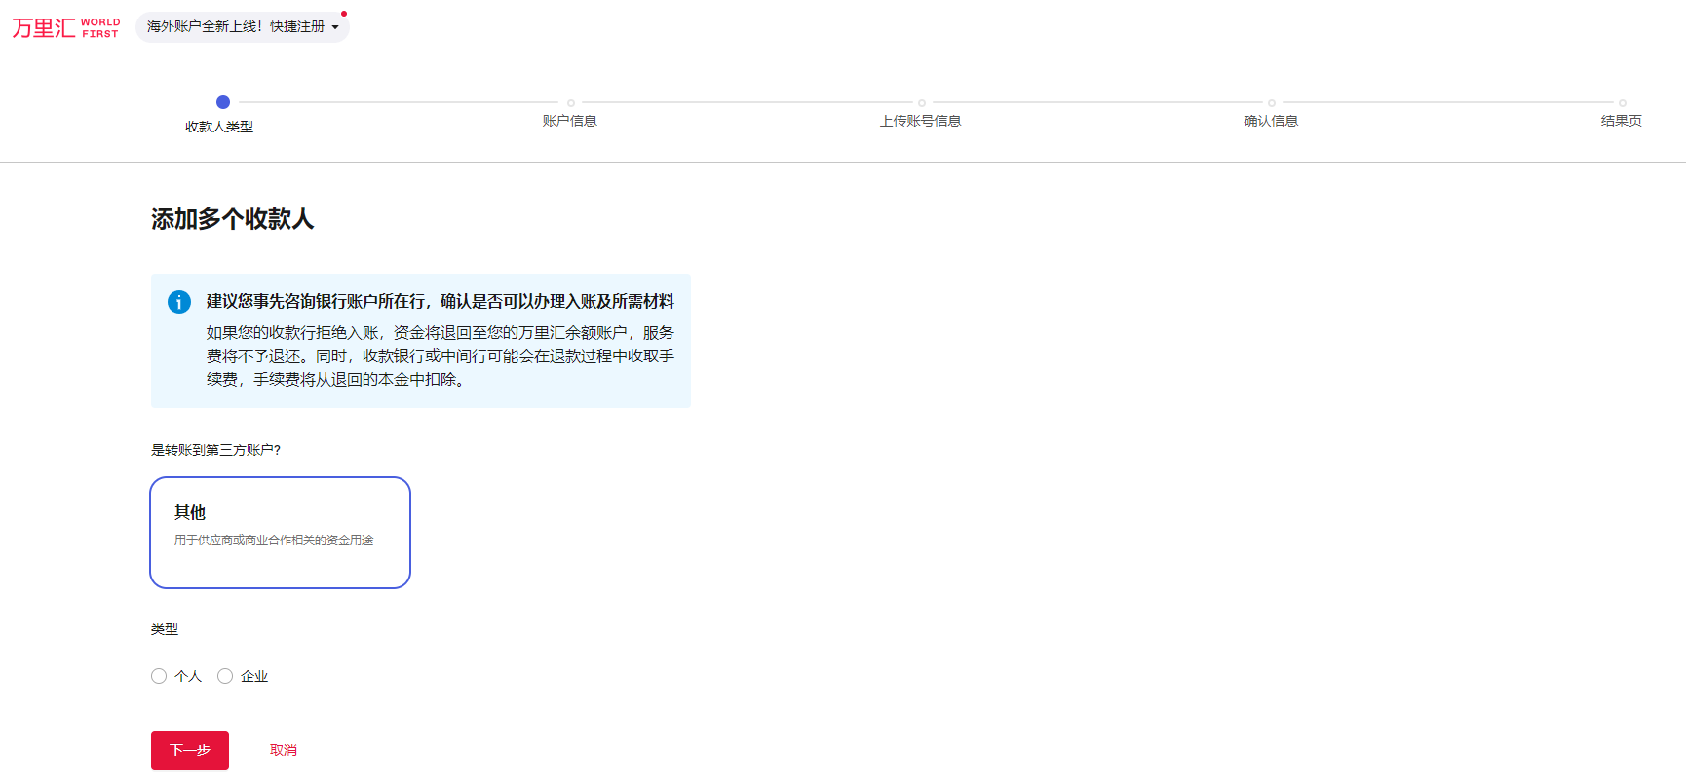Expand the caret arrow beside 快捷注册

point(335,27)
